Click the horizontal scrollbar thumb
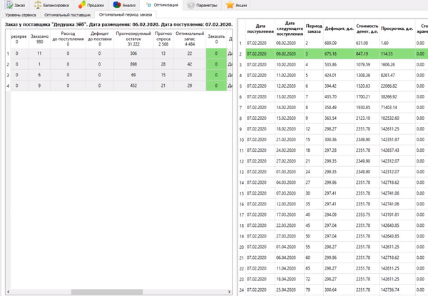428x296 pixels. click(107, 292)
